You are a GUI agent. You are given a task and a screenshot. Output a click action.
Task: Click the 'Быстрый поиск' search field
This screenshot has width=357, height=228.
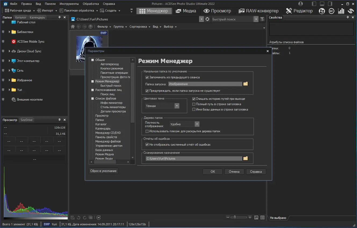point(232,19)
